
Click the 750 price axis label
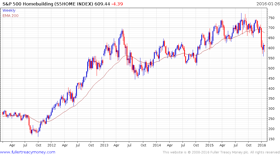pos(271,18)
